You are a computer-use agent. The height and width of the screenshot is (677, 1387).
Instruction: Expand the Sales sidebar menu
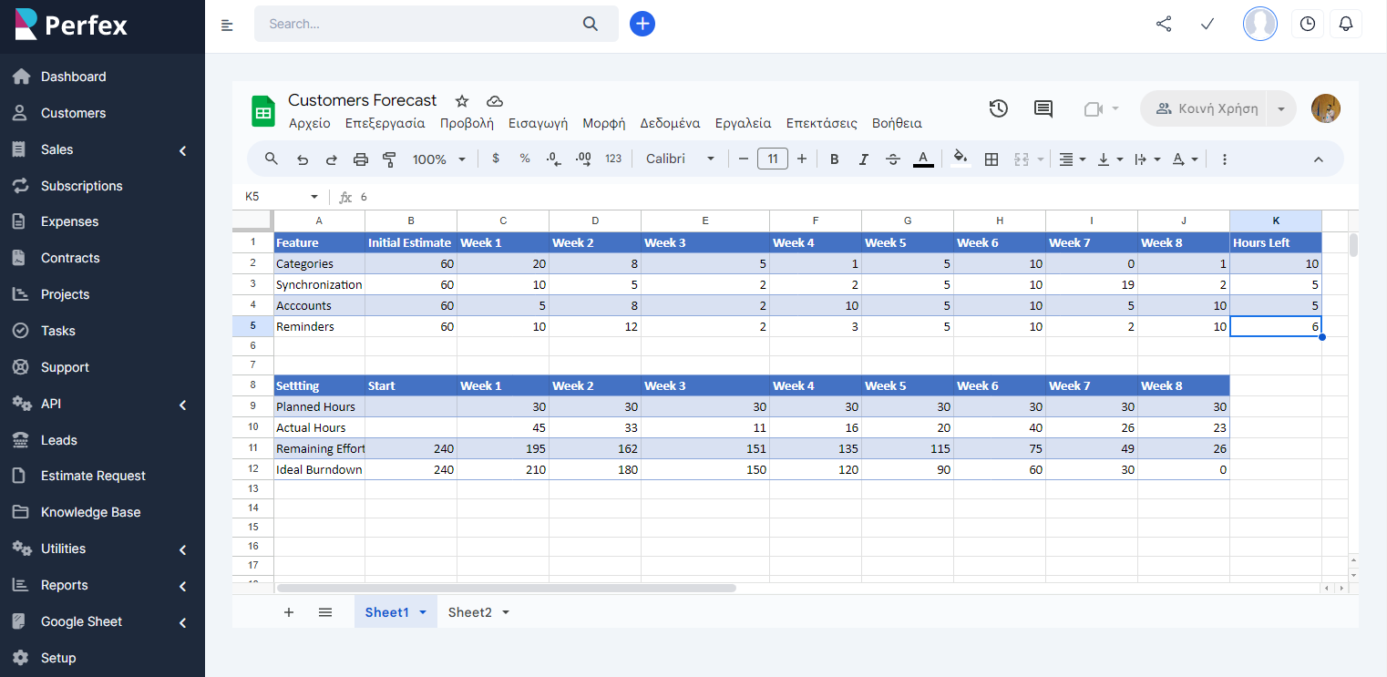pos(102,149)
